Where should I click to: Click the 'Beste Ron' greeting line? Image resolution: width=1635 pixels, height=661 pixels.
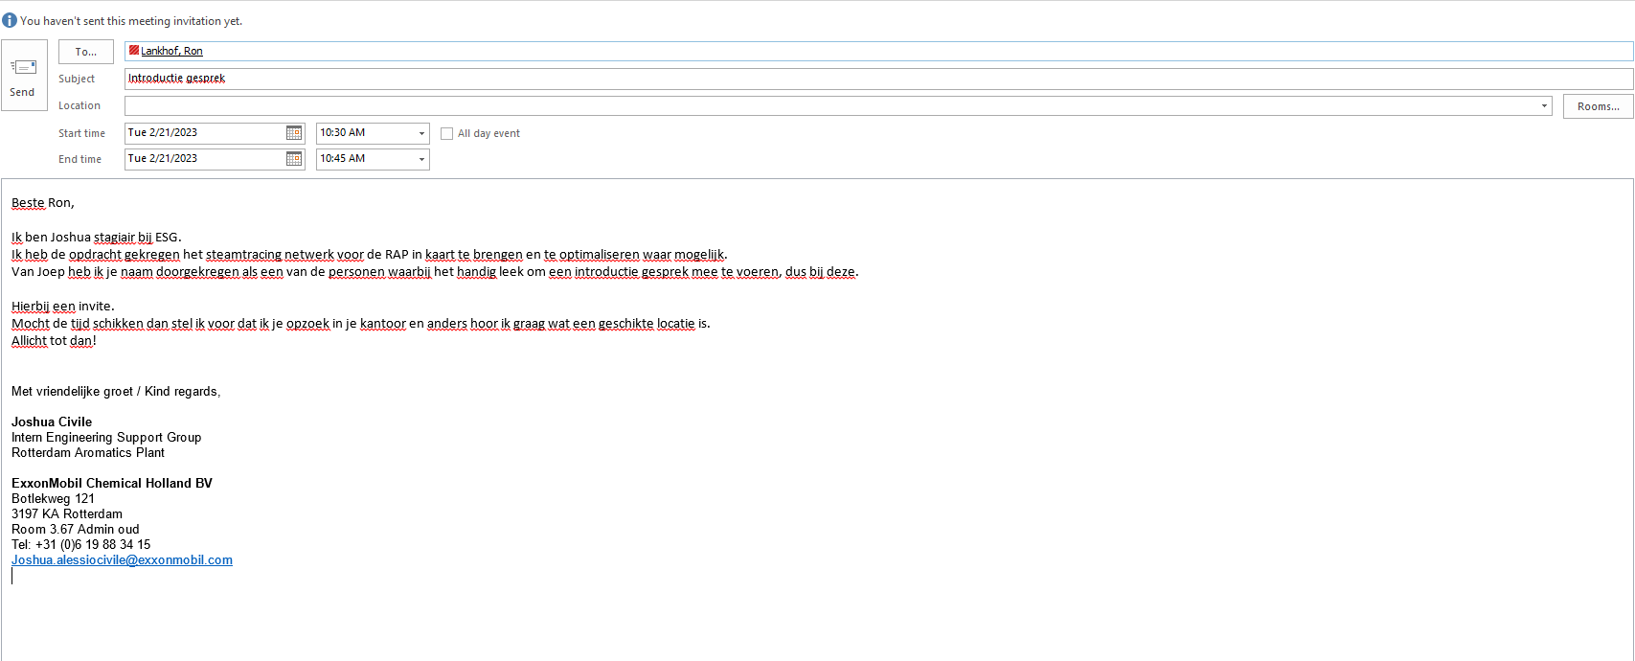(x=42, y=203)
